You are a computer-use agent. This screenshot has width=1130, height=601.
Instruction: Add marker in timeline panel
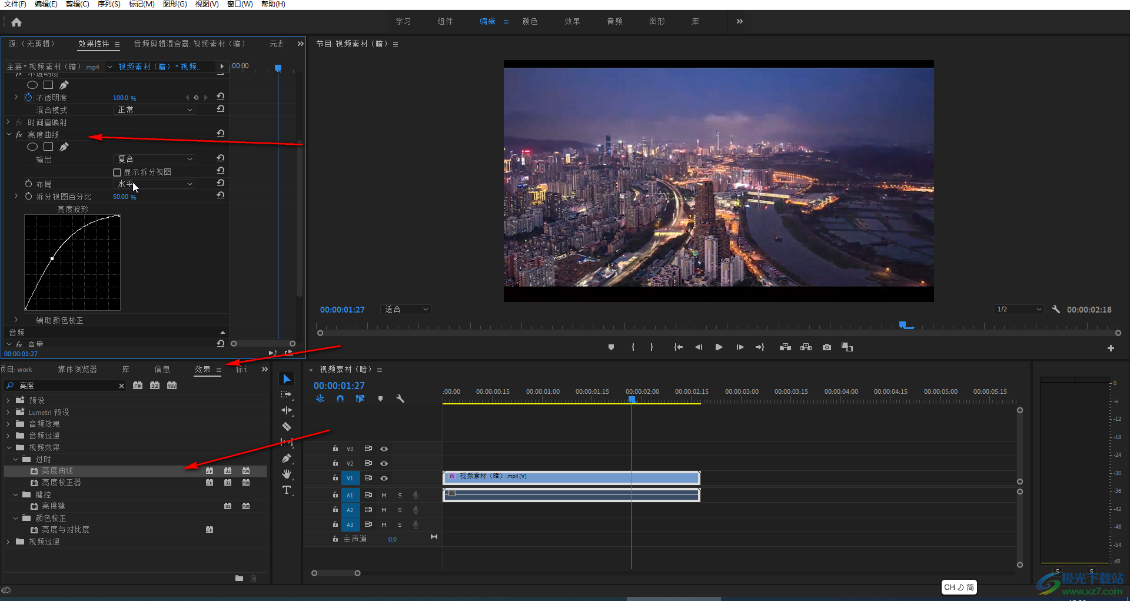click(380, 399)
